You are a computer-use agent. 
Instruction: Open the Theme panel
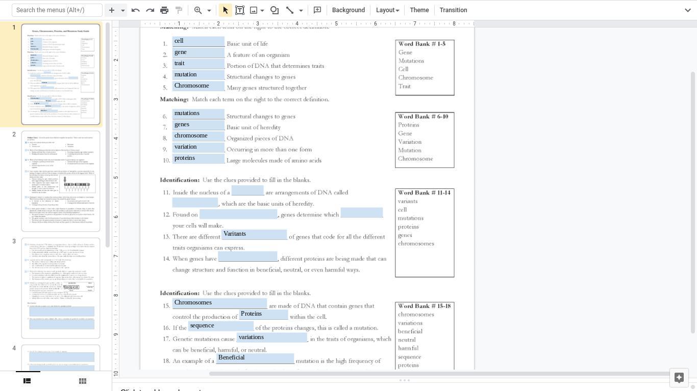pyautogui.click(x=419, y=10)
